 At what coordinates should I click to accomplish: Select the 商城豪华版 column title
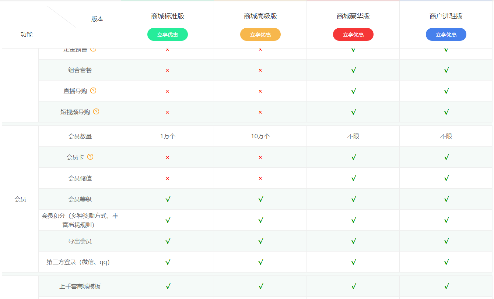click(353, 16)
